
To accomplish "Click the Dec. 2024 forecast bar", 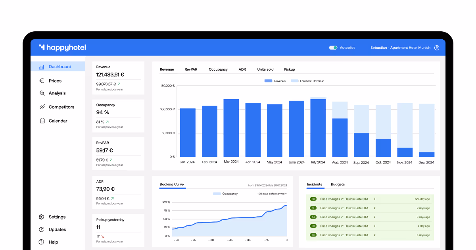I will (427, 128).
